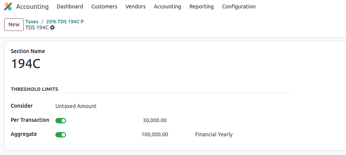The height and width of the screenshot is (155, 346).
Task: Click the Accounting app title beside the logo
Action: (32, 6)
